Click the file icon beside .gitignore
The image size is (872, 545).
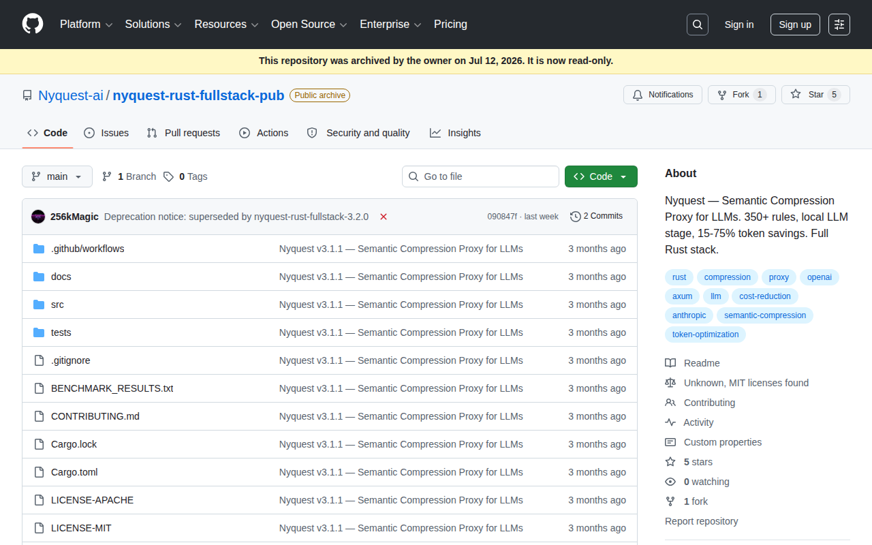click(39, 360)
